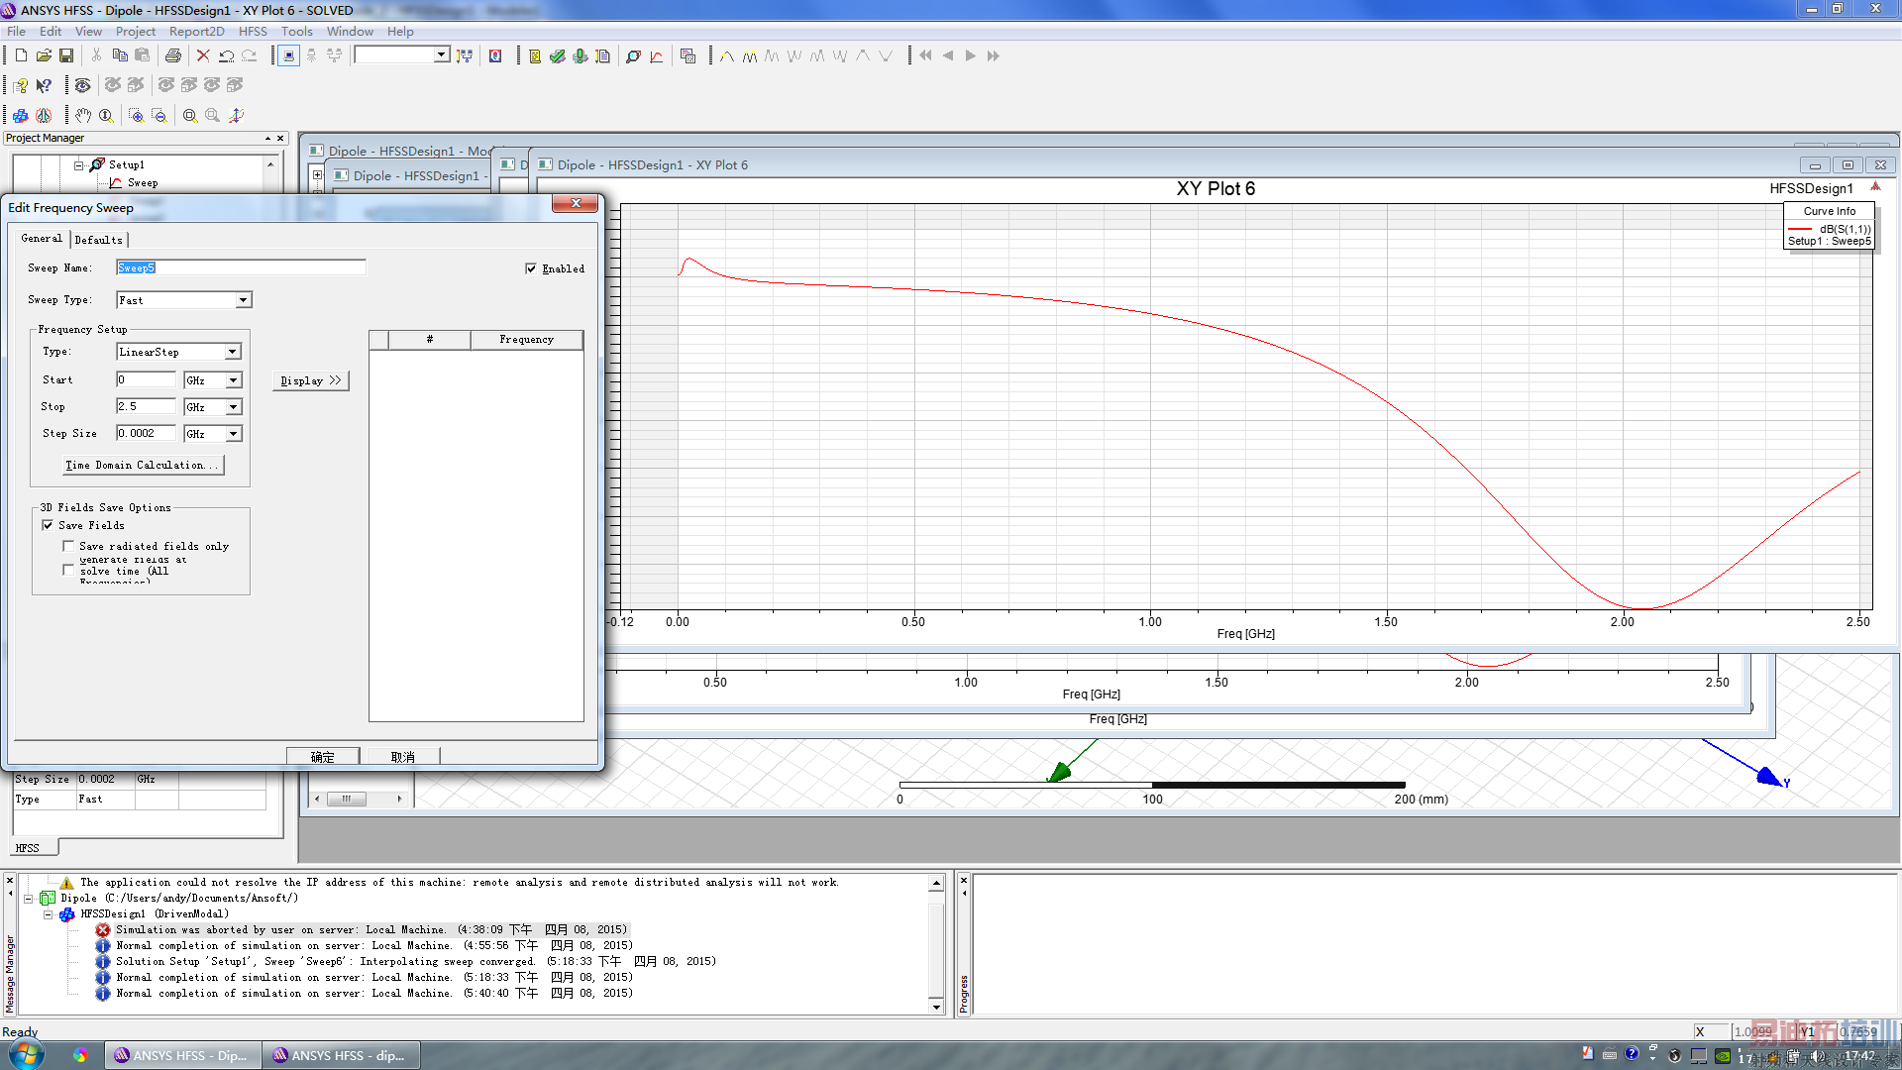
Task: Switch to the Defaults tab
Action: [98, 240]
